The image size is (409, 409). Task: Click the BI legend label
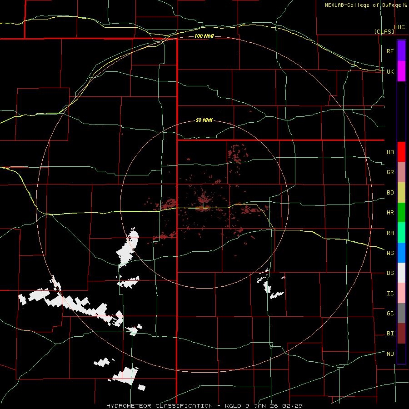(x=390, y=334)
